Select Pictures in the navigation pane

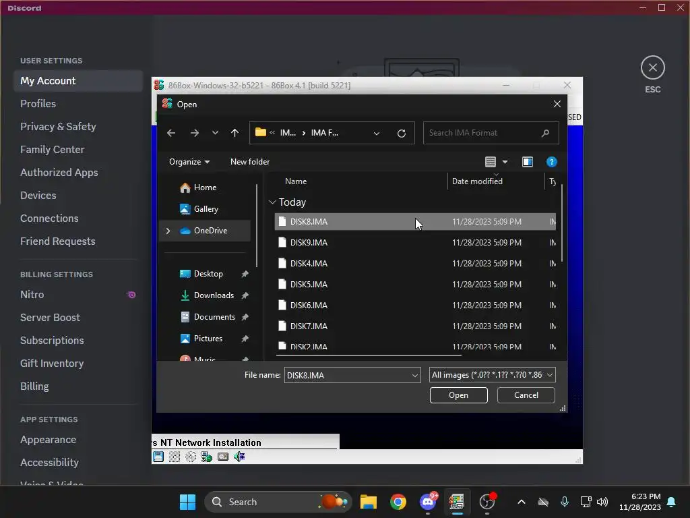pyautogui.click(x=208, y=339)
